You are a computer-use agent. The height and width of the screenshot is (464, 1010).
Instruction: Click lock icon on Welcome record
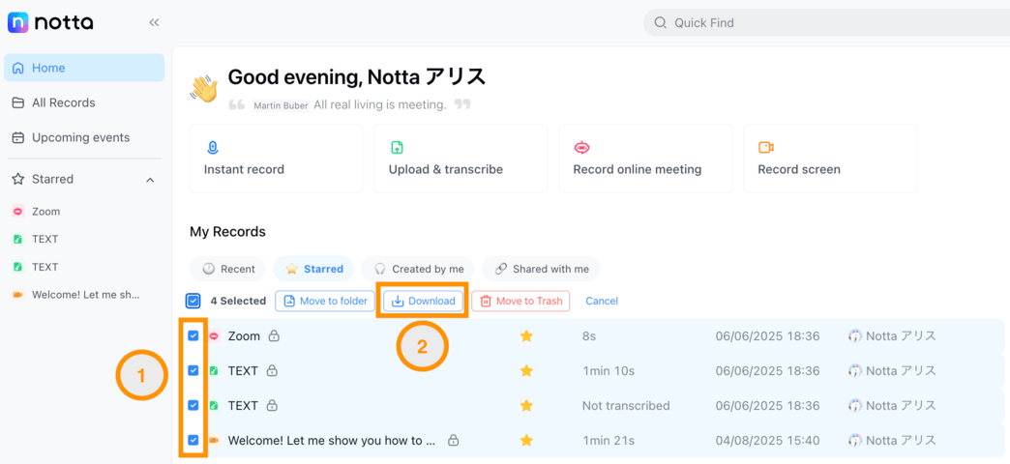coord(454,441)
